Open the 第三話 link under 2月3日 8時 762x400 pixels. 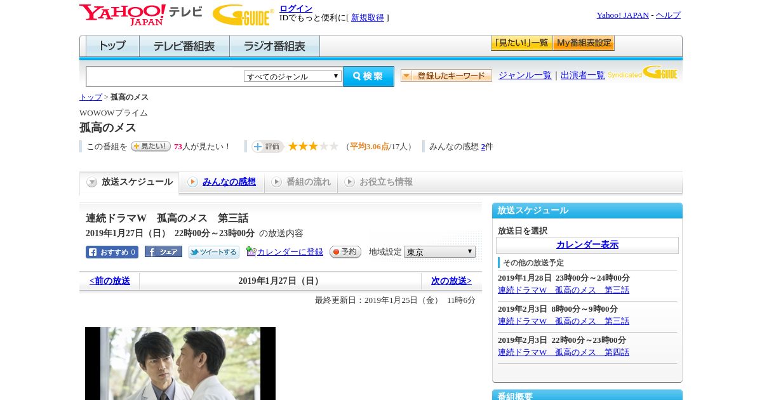click(x=563, y=321)
